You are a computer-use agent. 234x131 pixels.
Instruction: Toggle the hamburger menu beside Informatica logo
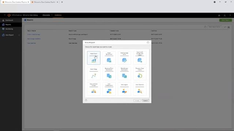click(x=5, y=15)
